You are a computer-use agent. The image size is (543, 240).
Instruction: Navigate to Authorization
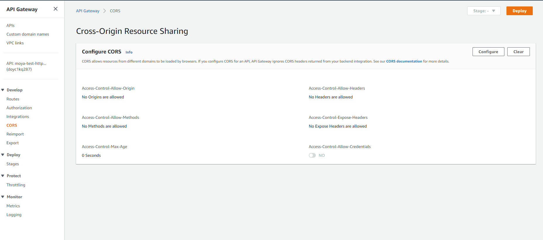[x=19, y=108]
